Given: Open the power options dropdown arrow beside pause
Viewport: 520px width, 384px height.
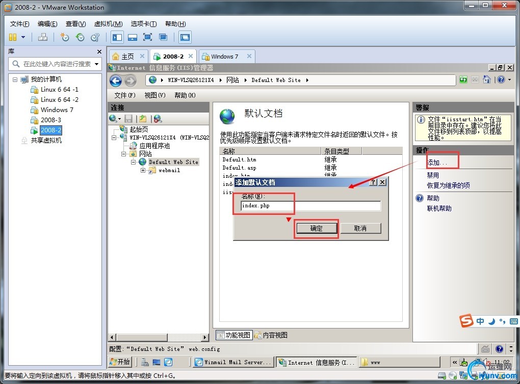Looking at the screenshot, I should coord(23,37).
